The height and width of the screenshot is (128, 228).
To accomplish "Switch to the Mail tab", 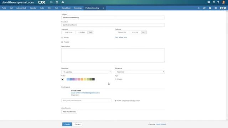I will click(11, 8).
